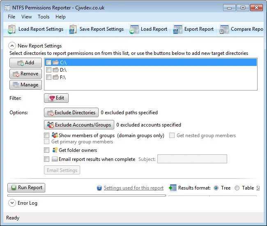
Task: Open Exclude Directories dialog
Action: 71,112
